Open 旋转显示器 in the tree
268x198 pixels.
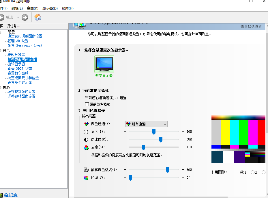click(16, 64)
